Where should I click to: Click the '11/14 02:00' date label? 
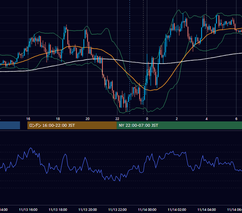[177, 210]
